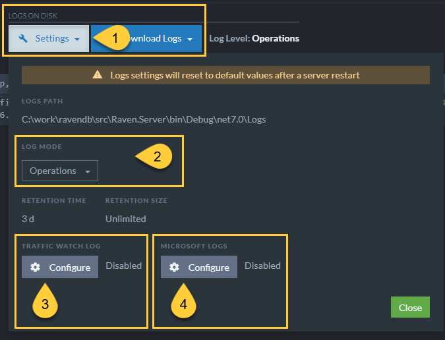Image resolution: width=445 pixels, height=340 pixels.
Task: Click the Logs settings reset warning text
Action: (235, 75)
